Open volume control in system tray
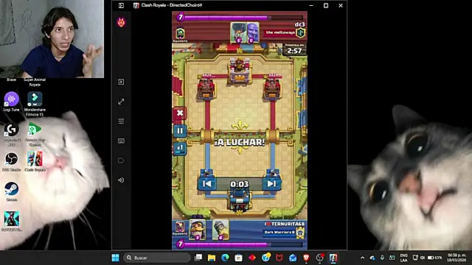The height and width of the screenshot is (265, 472). pyautogui.click(x=423, y=258)
